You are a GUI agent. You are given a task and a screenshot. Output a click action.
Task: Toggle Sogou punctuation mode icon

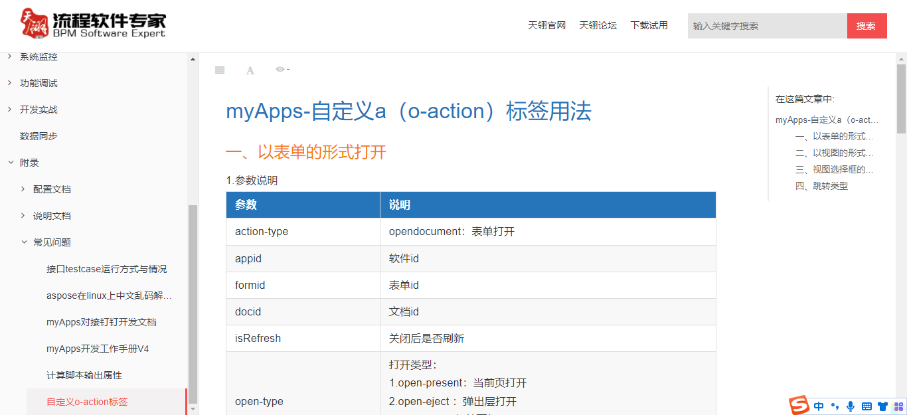coord(835,406)
